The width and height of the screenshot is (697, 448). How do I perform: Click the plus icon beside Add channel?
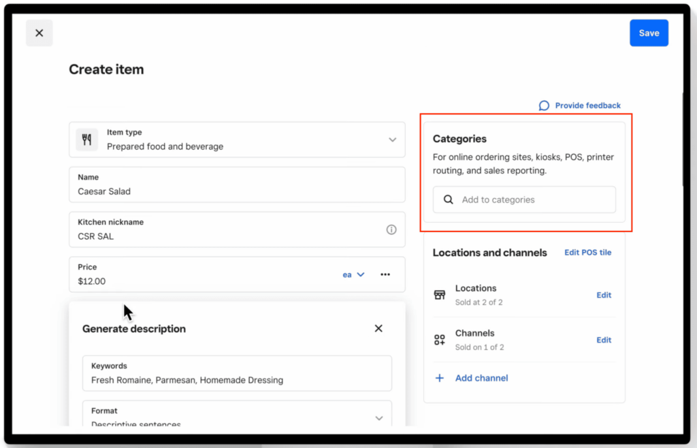click(x=440, y=378)
